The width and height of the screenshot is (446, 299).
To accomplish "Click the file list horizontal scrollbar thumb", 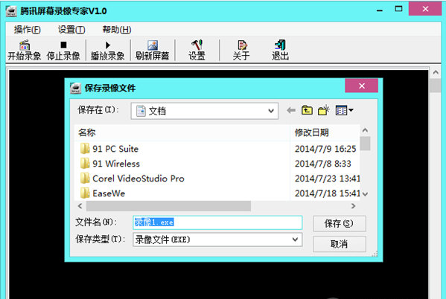I will (169, 206).
